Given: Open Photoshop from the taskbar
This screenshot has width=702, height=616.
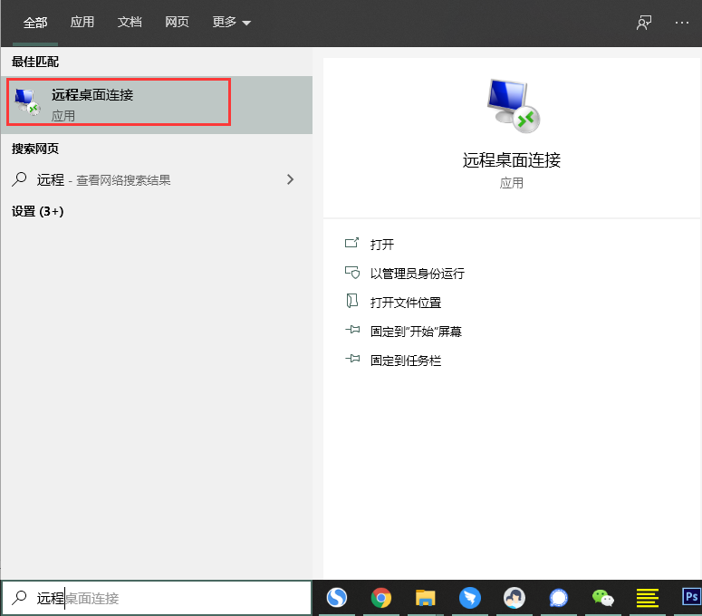Looking at the screenshot, I should [x=690, y=598].
